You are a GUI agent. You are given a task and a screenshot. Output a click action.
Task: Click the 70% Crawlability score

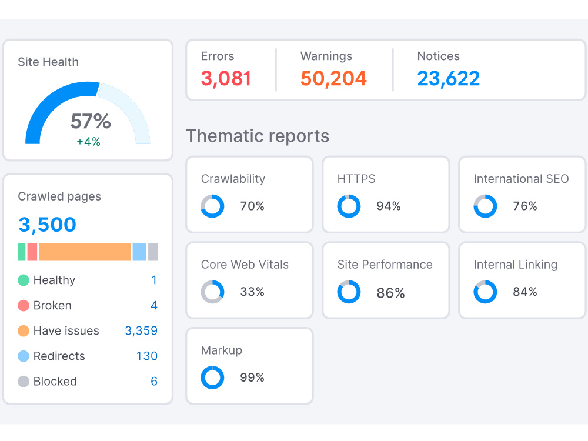[x=252, y=206]
